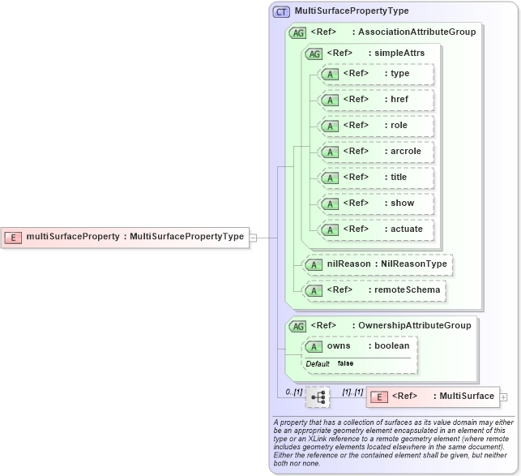The image size is (521, 476).
Task: Select the ': type' attribute label
Action: click(x=397, y=73)
